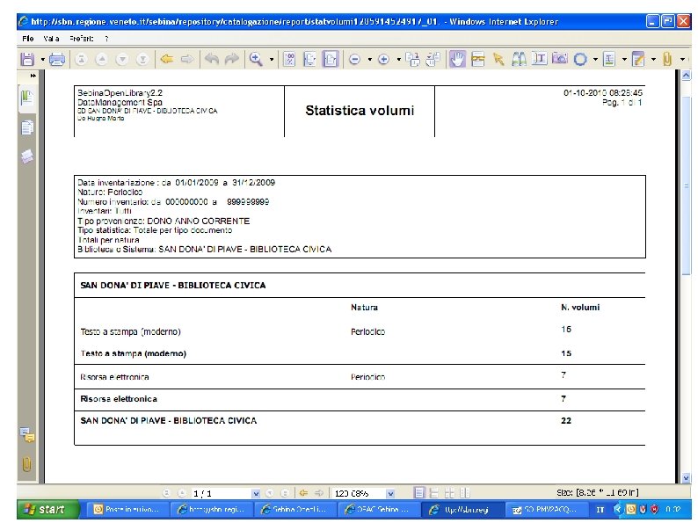This screenshot has height=523, width=698.
Task: Select single page layout in status bar
Action: (419, 493)
